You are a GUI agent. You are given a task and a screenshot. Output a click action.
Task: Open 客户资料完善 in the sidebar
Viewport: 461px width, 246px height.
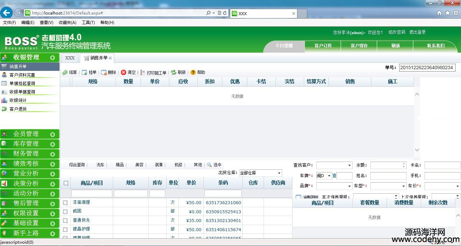(x=30, y=75)
